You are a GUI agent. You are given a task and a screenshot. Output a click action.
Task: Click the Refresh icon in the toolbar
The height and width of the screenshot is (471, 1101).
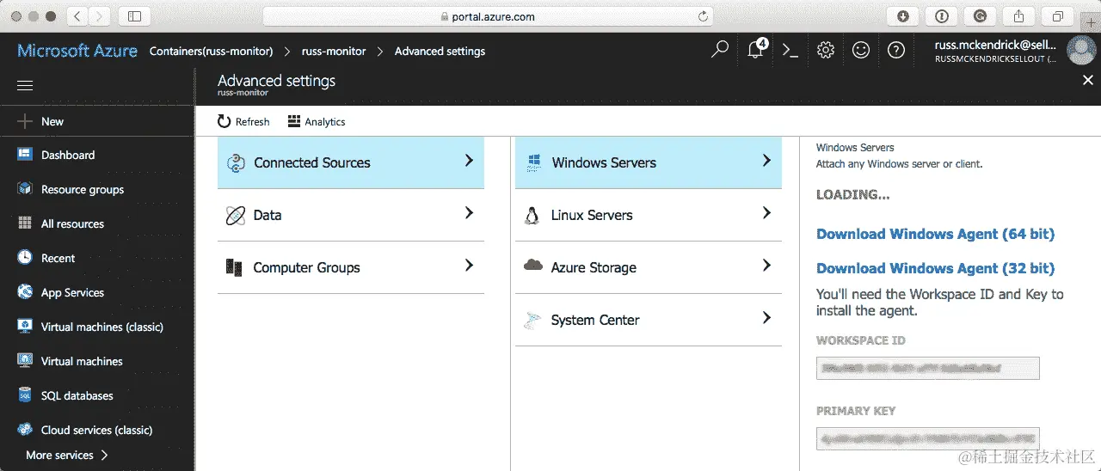[225, 121]
